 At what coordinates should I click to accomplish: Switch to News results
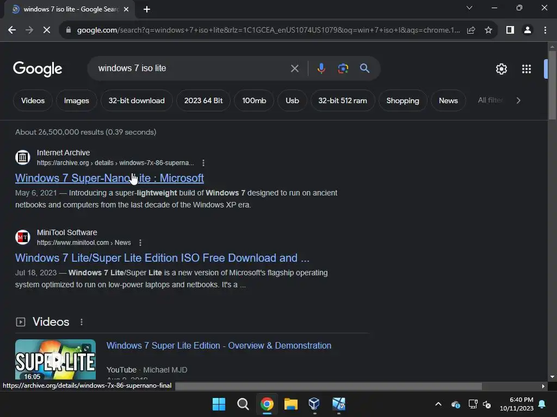(x=448, y=100)
